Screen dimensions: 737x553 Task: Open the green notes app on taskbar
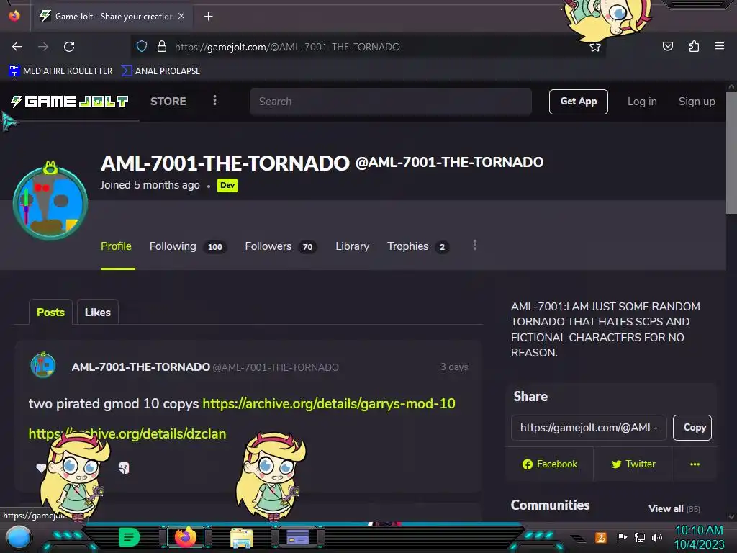(130, 537)
